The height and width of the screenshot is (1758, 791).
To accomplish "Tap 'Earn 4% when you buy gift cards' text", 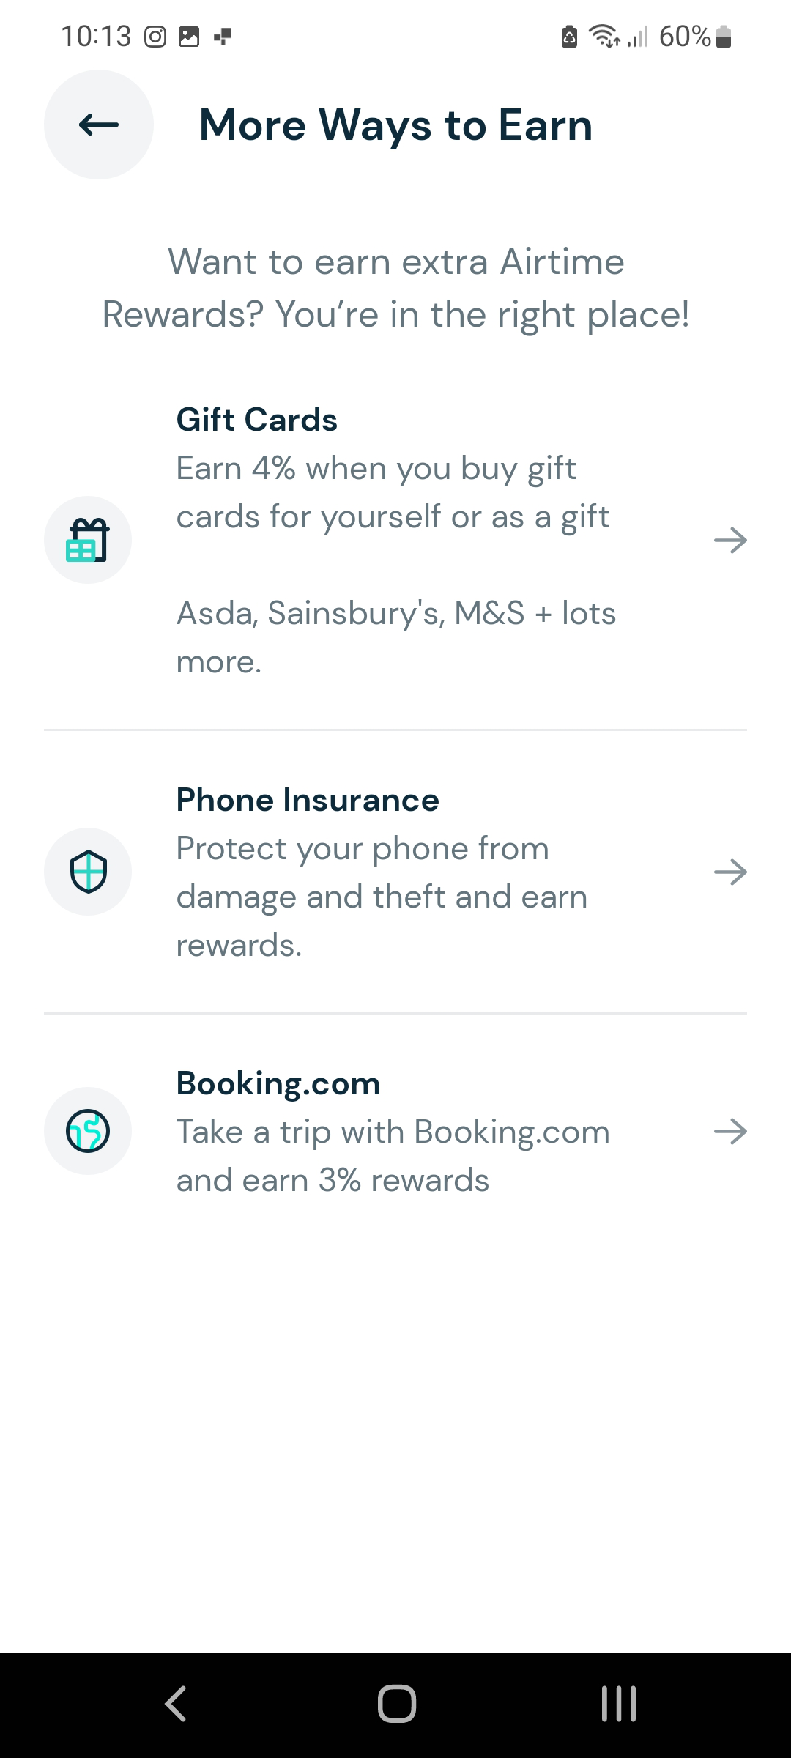I will (x=393, y=492).
